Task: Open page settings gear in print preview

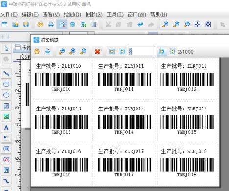Action: pyautogui.click(x=37, y=52)
